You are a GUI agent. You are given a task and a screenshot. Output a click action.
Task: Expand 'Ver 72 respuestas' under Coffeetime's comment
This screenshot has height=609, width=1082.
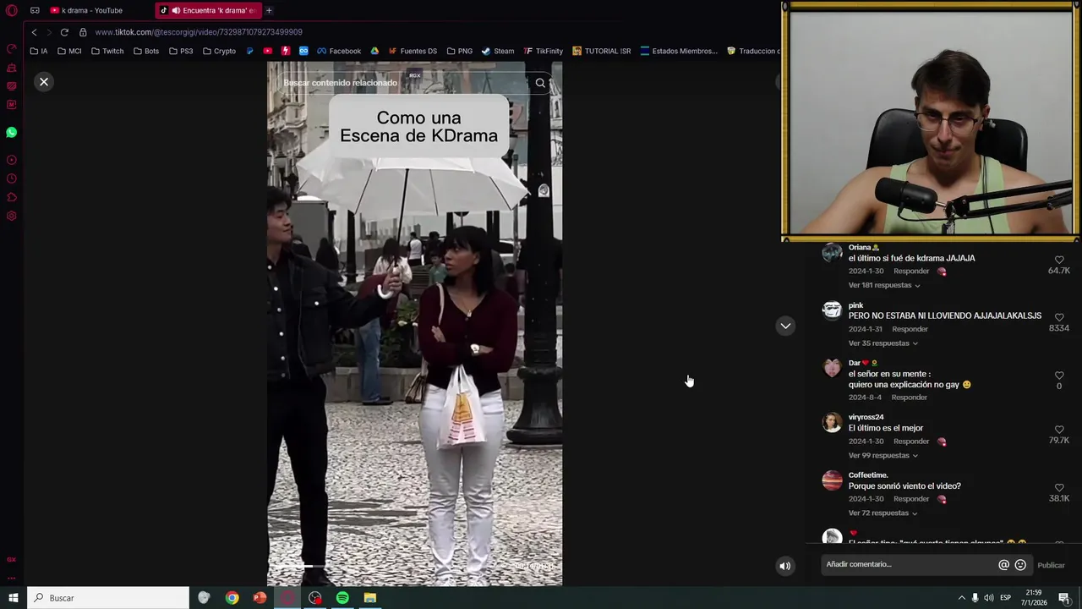coord(883,513)
